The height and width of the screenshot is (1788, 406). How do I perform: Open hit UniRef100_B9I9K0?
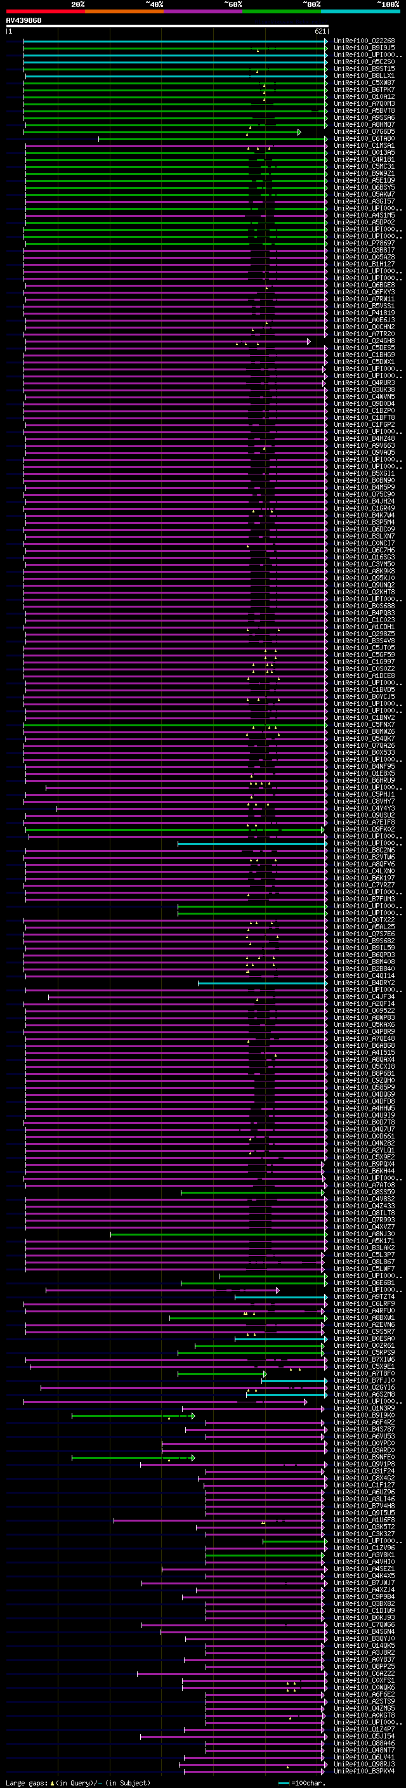pos(363,1415)
